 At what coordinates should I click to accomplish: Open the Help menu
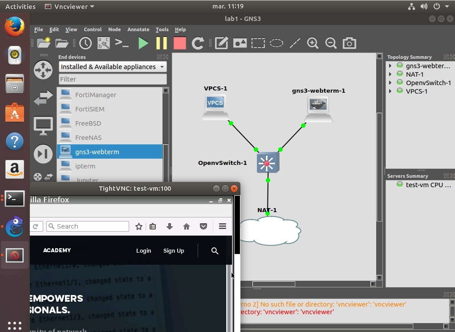tap(180, 29)
